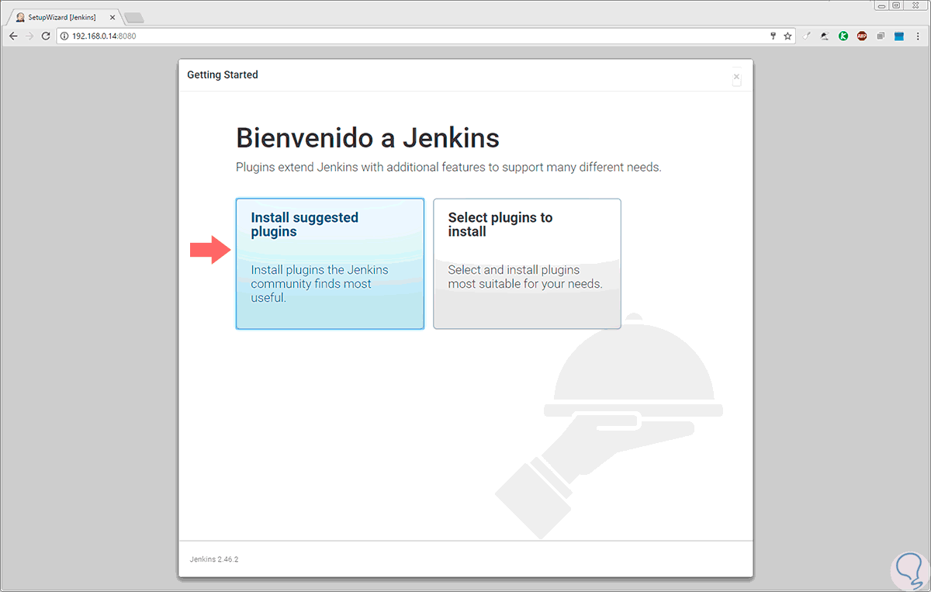Click the gray overlapping squares extension
931x592 pixels.
881,36
